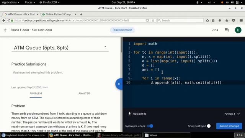Click code line 10 d.append
Viewport: 245px width, 138px height.
186,83
